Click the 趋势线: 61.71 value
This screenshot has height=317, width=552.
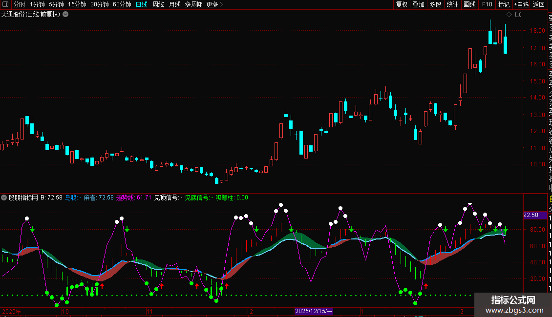(134, 198)
